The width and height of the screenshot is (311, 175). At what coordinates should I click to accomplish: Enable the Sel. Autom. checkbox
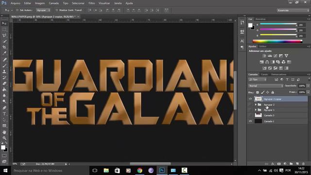[17, 10]
